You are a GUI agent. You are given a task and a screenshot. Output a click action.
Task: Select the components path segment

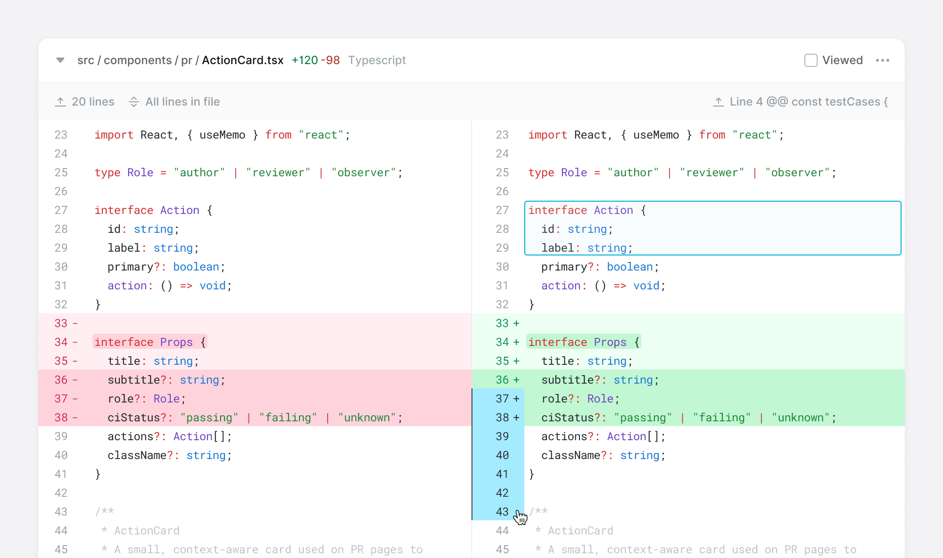(138, 60)
